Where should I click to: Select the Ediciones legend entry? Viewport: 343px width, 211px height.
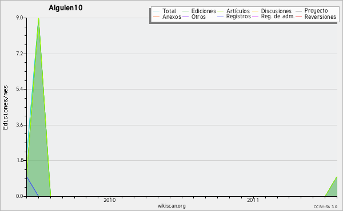[204, 11]
